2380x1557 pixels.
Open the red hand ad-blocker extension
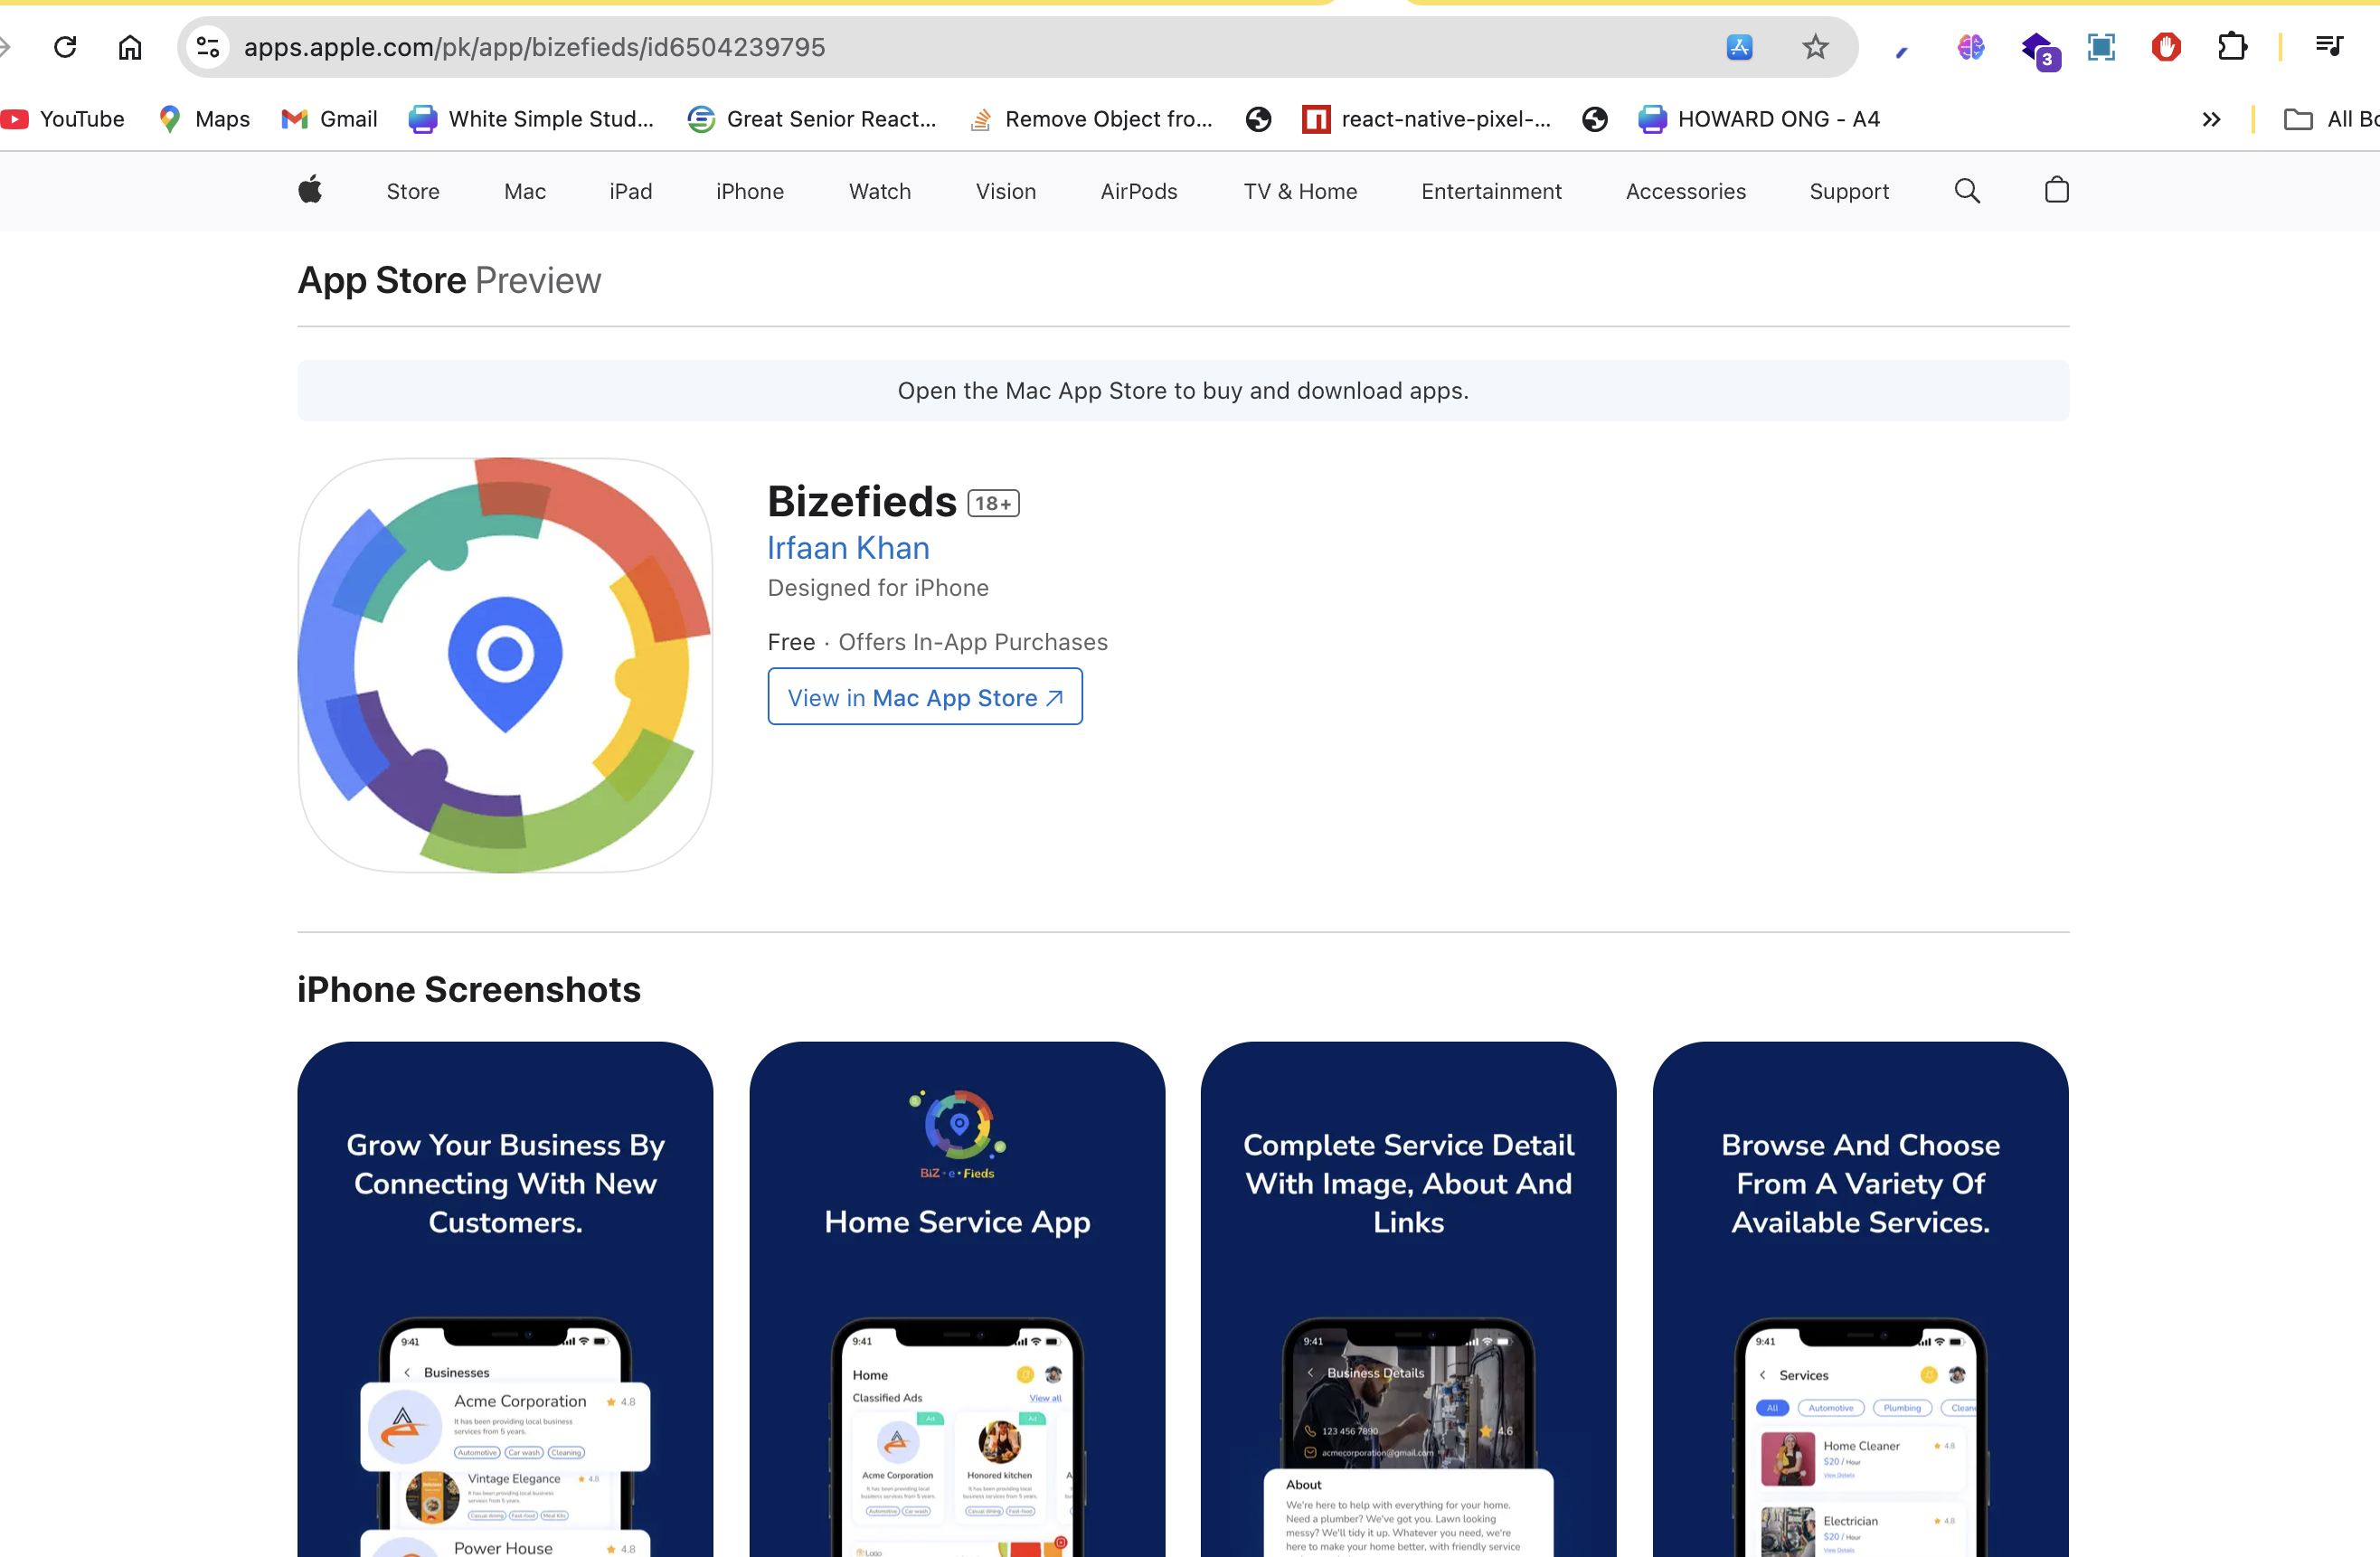coord(2165,47)
